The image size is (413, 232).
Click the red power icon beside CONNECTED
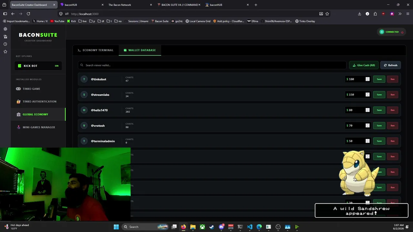(402, 32)
